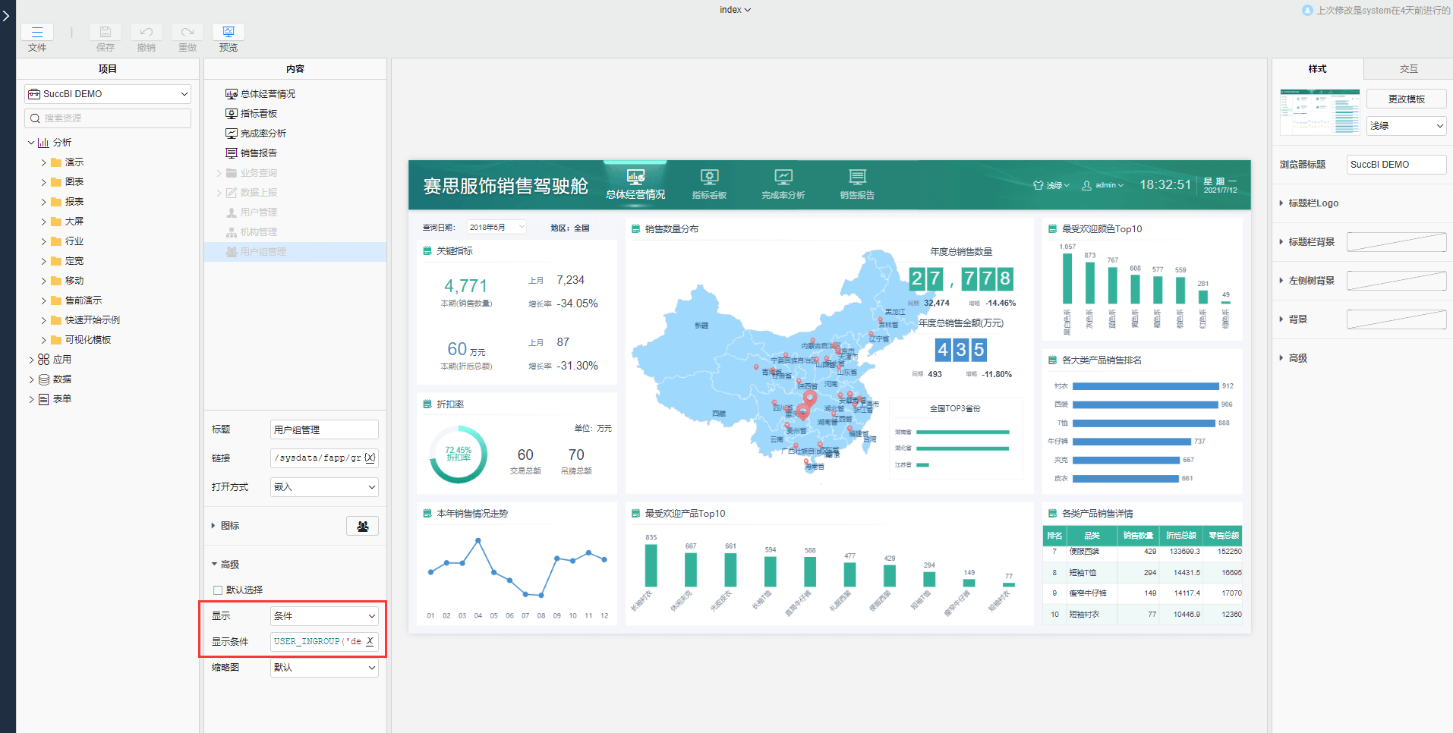
Task: Click the 用户管理 user icon in content list
Action: pyautogui.click(x=232, y=212)
